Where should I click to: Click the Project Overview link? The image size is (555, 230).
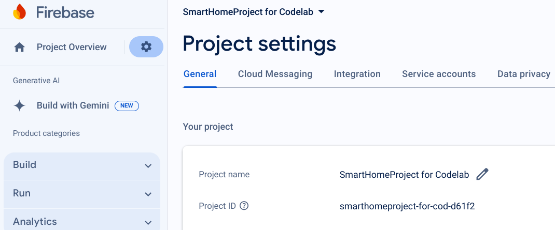(72, 47)
